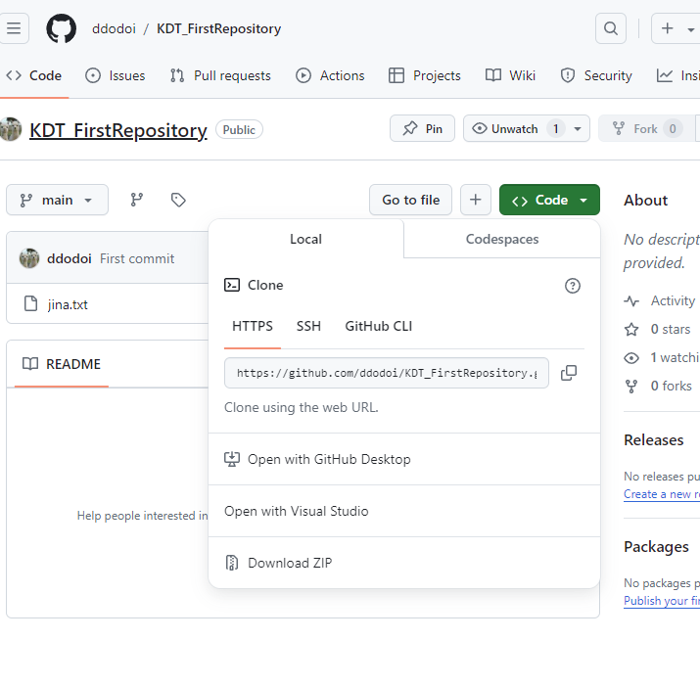
Task: Open the search magnifier button
Action: tap(611, 28)
